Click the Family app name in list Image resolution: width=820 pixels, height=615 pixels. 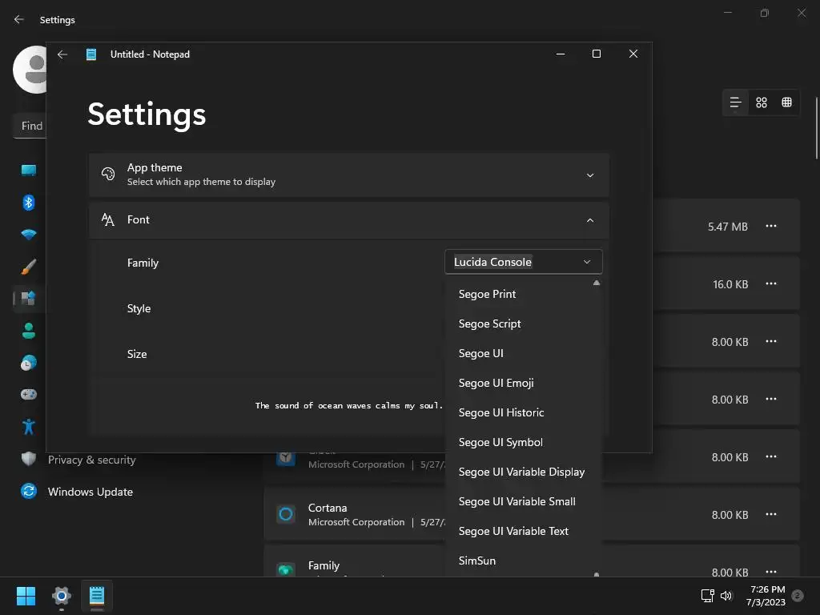[324, 565]
